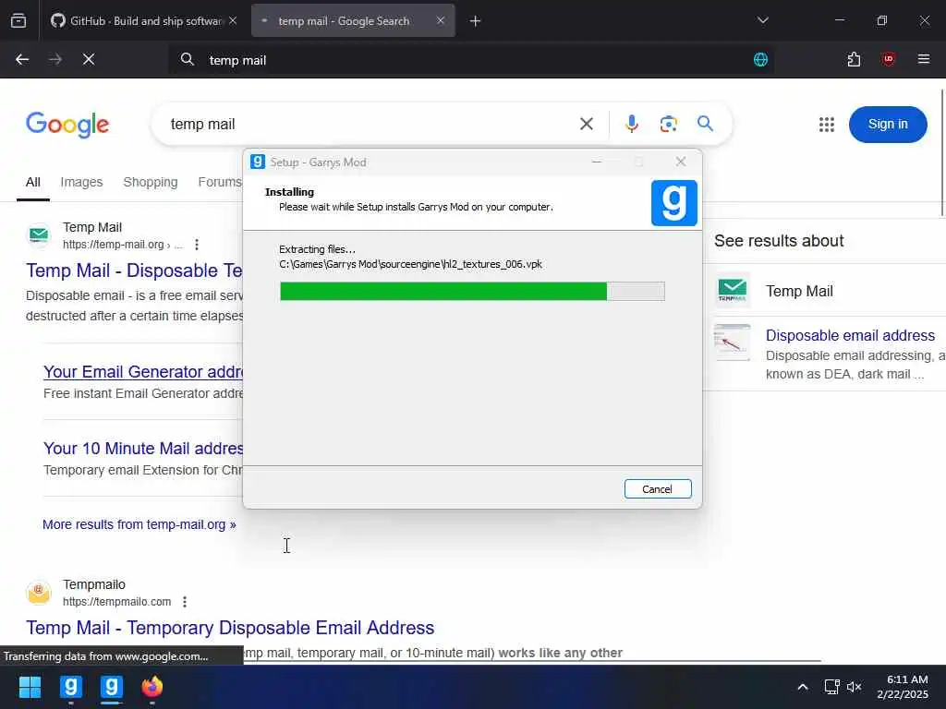
Task: Click the globe translate icon in address bar
Action: click(761, 60)
